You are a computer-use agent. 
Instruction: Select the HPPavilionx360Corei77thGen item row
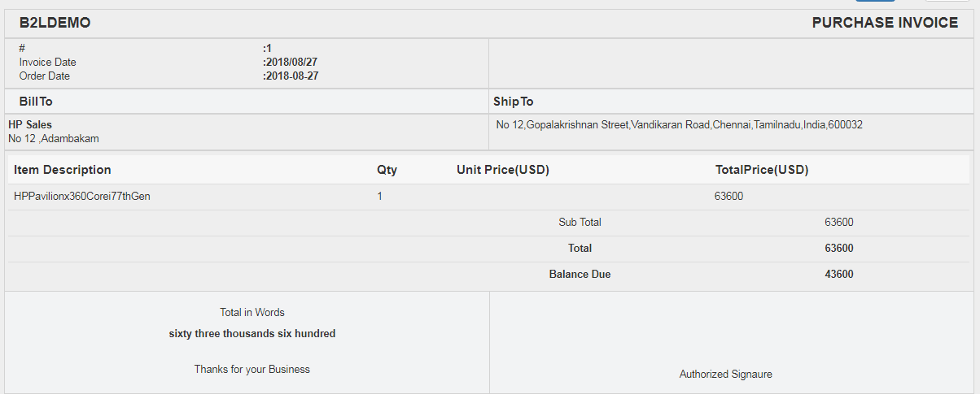pyautogui.click(x=81, y=196)
